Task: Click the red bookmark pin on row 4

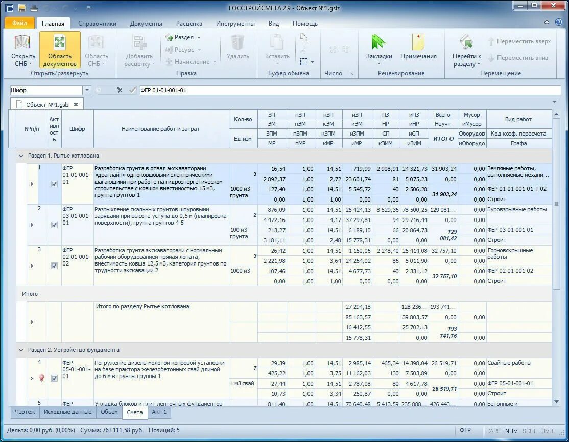Action: (x=42, y=378)
